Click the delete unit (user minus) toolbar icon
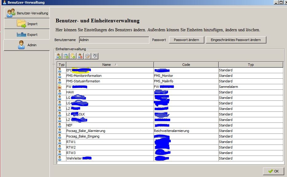This screenshot has width=287, height=177. tap(80, 56)
